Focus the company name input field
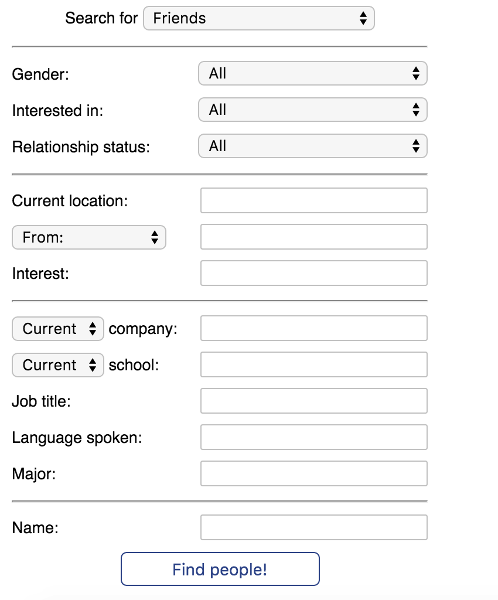Image resolution: width=498 pixels, height=600 pixels. [313, 329]
